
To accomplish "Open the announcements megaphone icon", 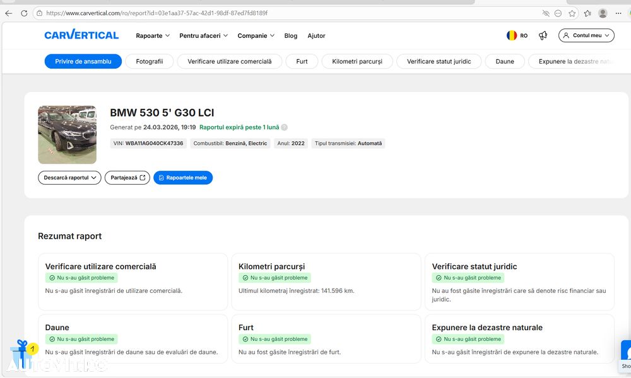I will click(x=543, y=36).
